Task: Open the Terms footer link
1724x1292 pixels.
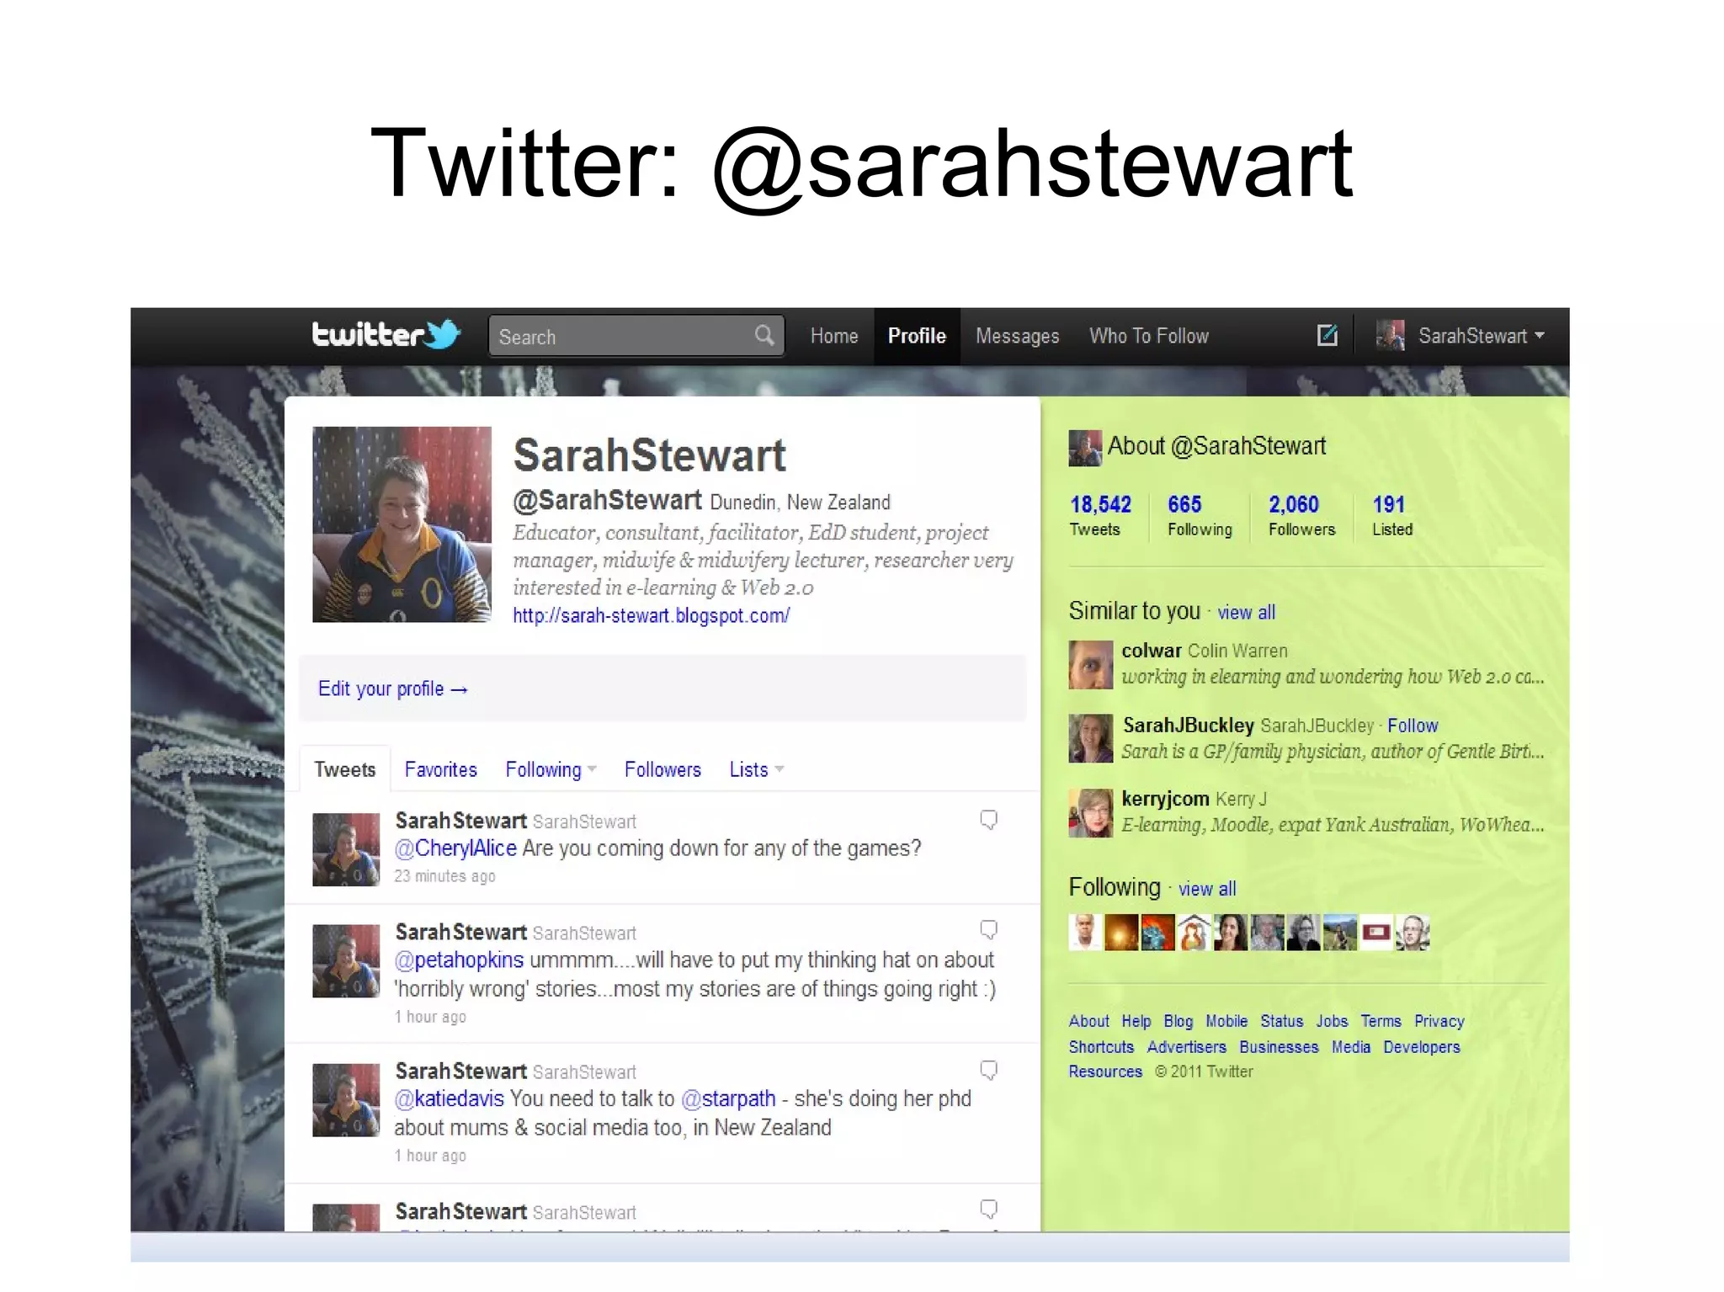Action: pyautogui.click(x=1381, y=1021)
